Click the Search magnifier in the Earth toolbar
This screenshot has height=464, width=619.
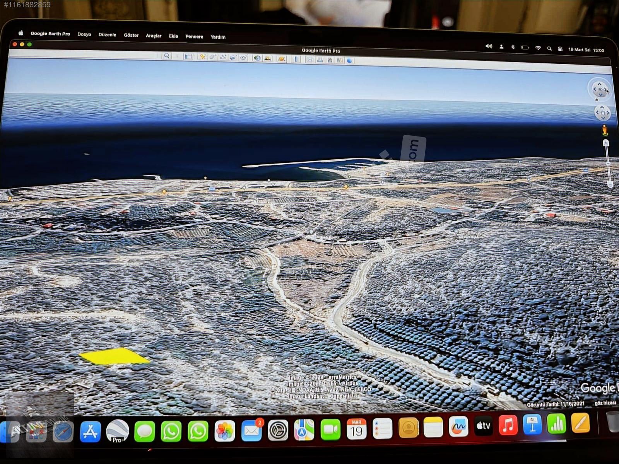click(x=166, y=56)
